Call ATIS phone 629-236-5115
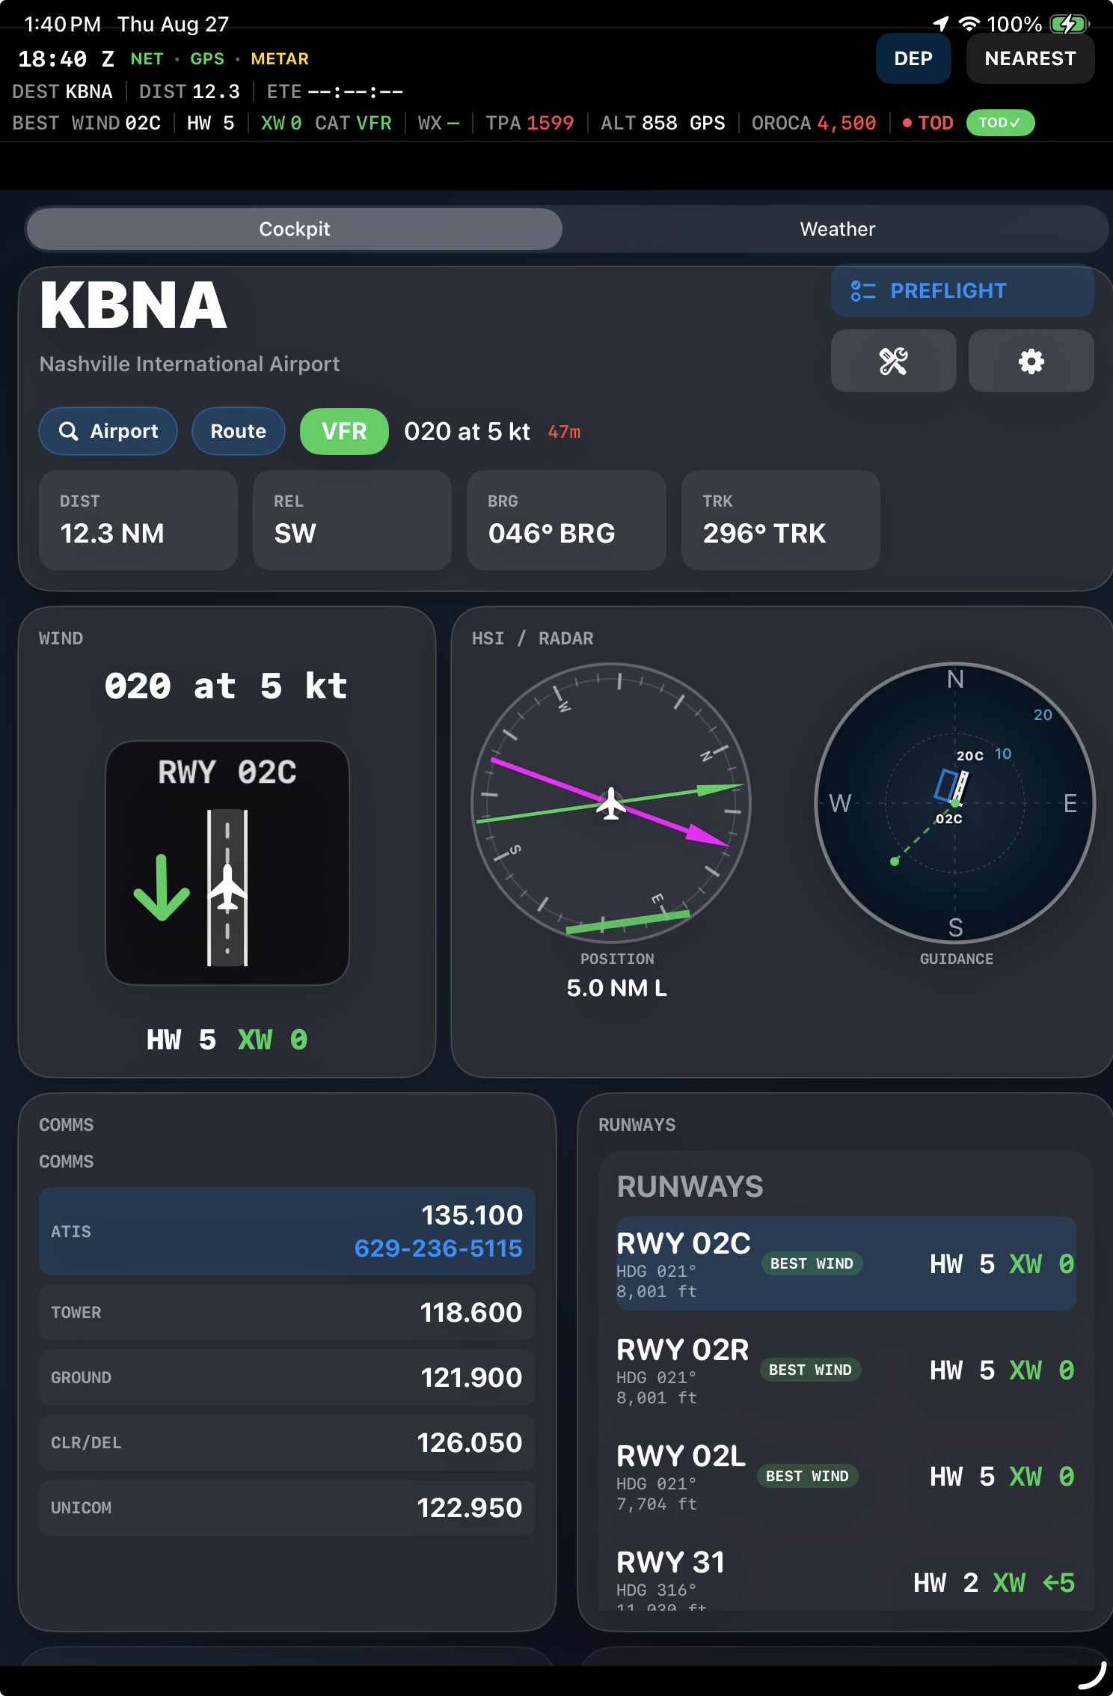This screenshot has height=1696, width=1113. point(438,1248)
